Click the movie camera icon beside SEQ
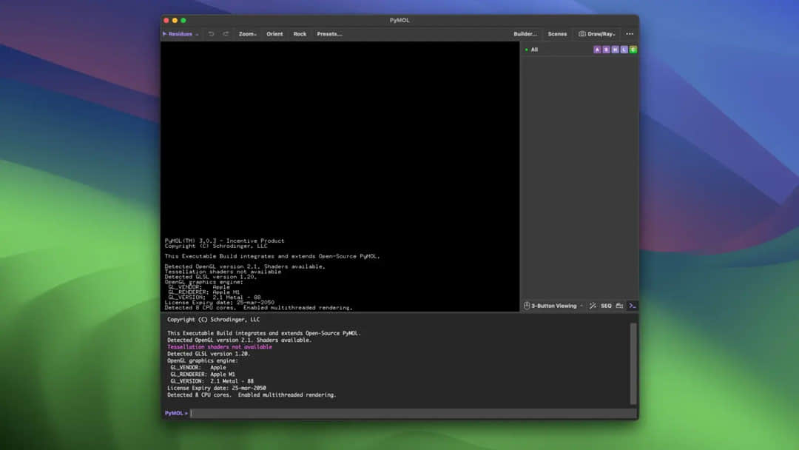 (x=619, y=306)
